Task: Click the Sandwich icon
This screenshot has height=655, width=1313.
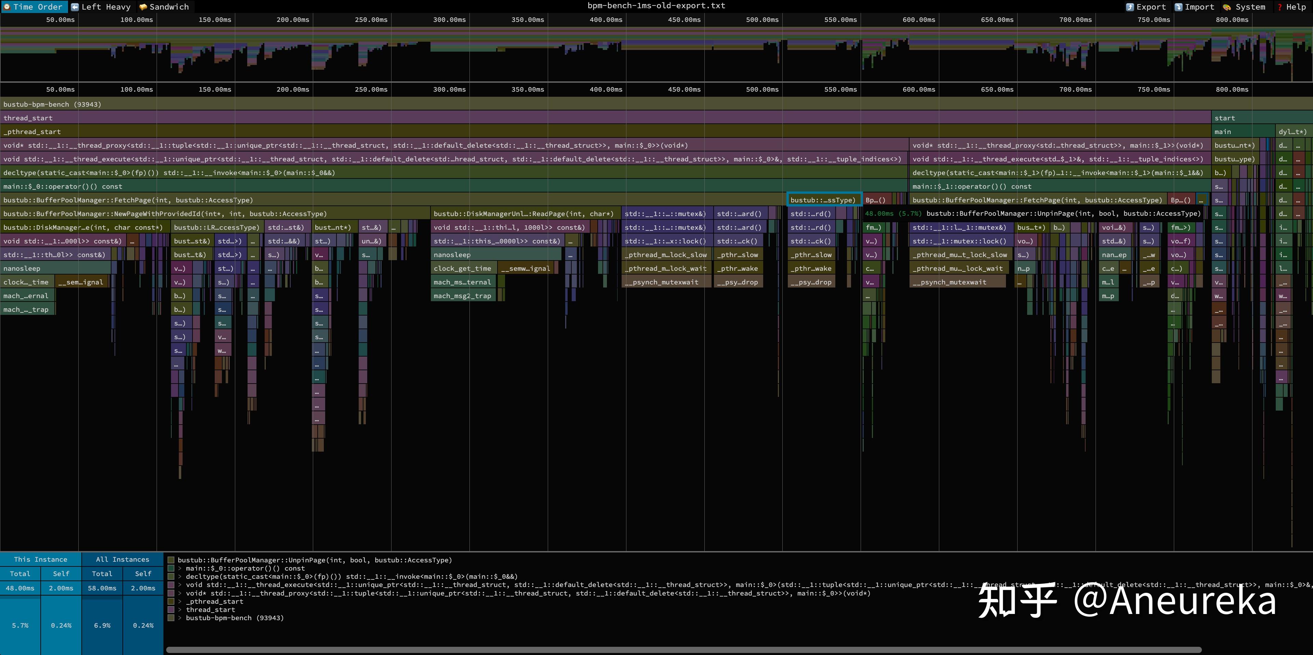Action: pos(143,6)
